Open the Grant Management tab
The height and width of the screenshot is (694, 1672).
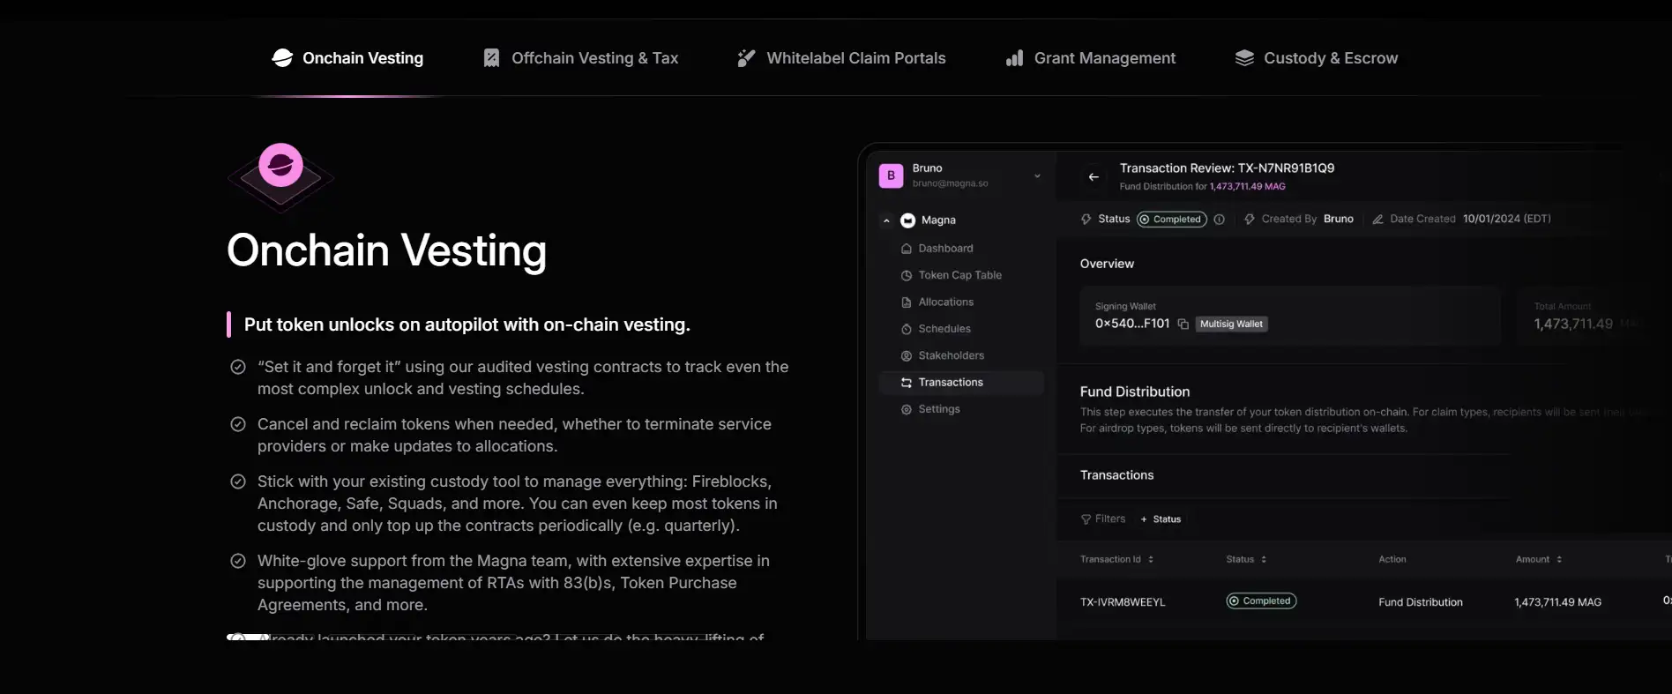pyautogui.click(x=1091, y=58)
